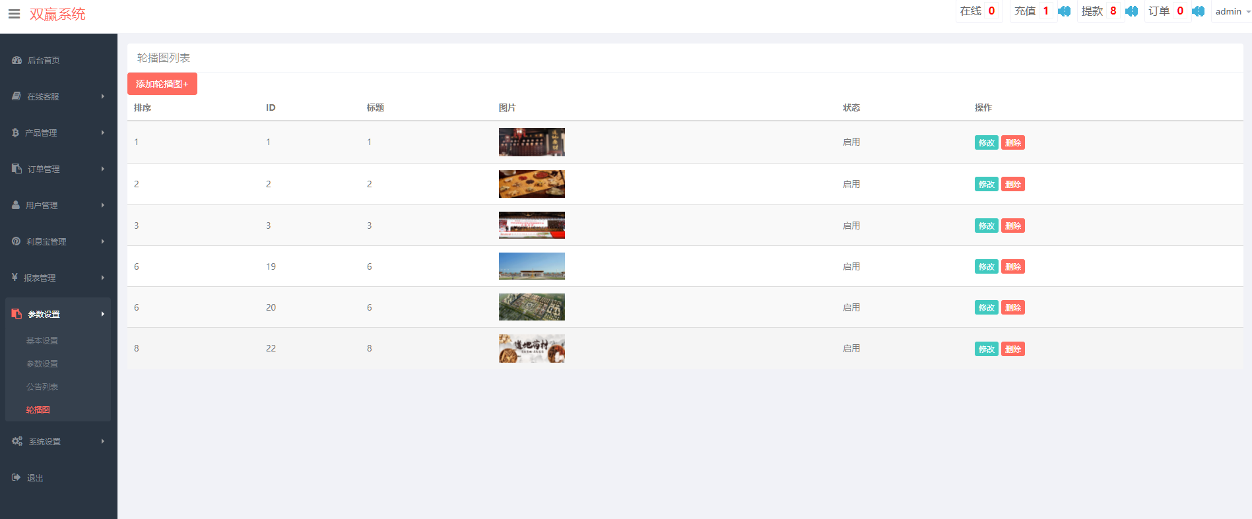Expand the 系统设置 menu arrow
This screenshot has height=519, width=1252.
tap(103, 441)
